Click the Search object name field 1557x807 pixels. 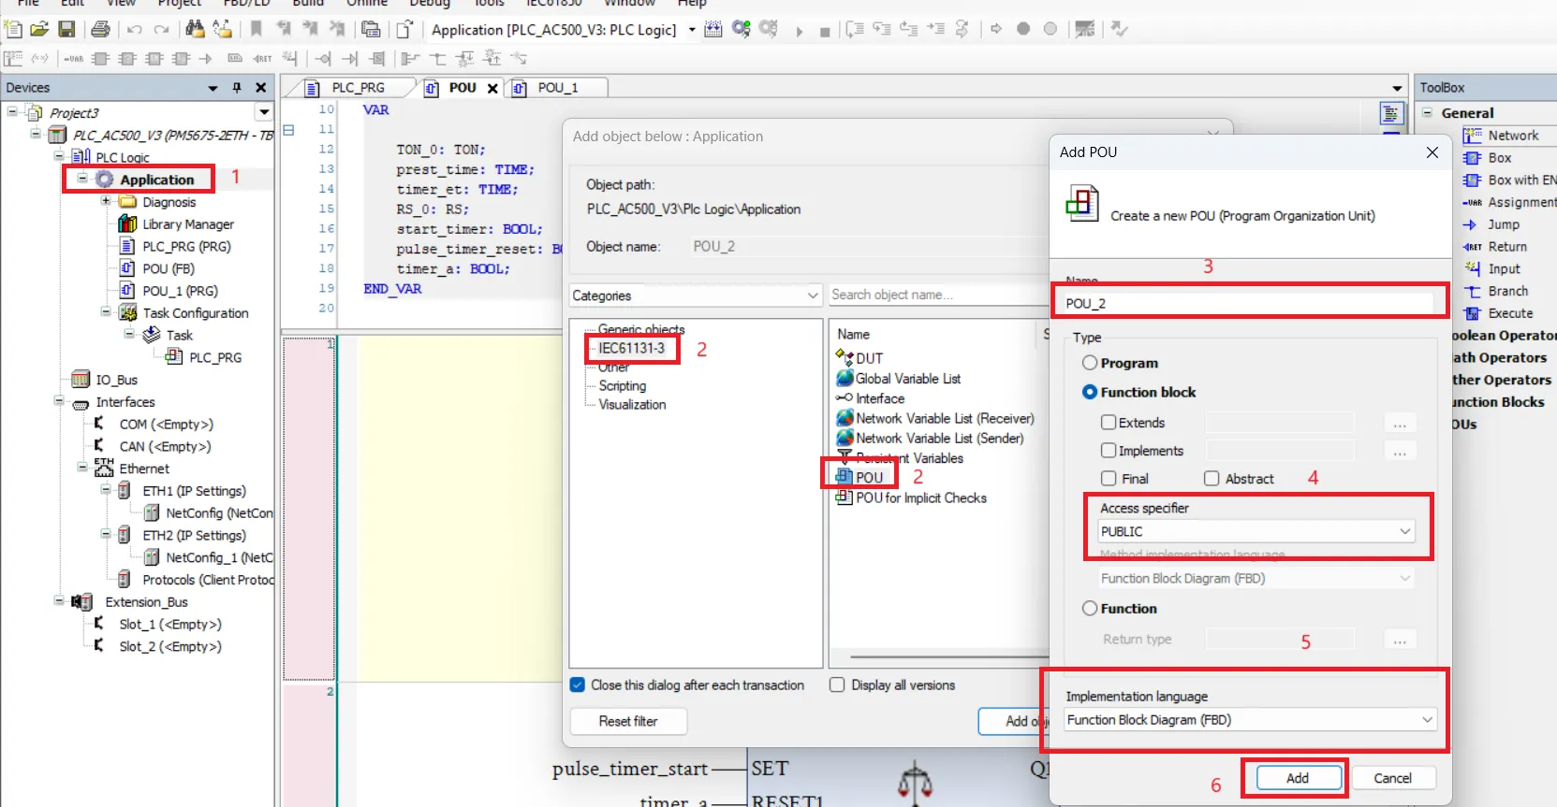tap(938, 295)
